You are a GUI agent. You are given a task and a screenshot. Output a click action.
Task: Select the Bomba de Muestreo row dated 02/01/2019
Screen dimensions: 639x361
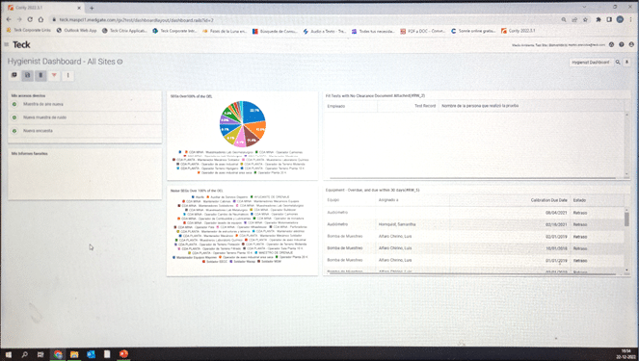(474, 236)
